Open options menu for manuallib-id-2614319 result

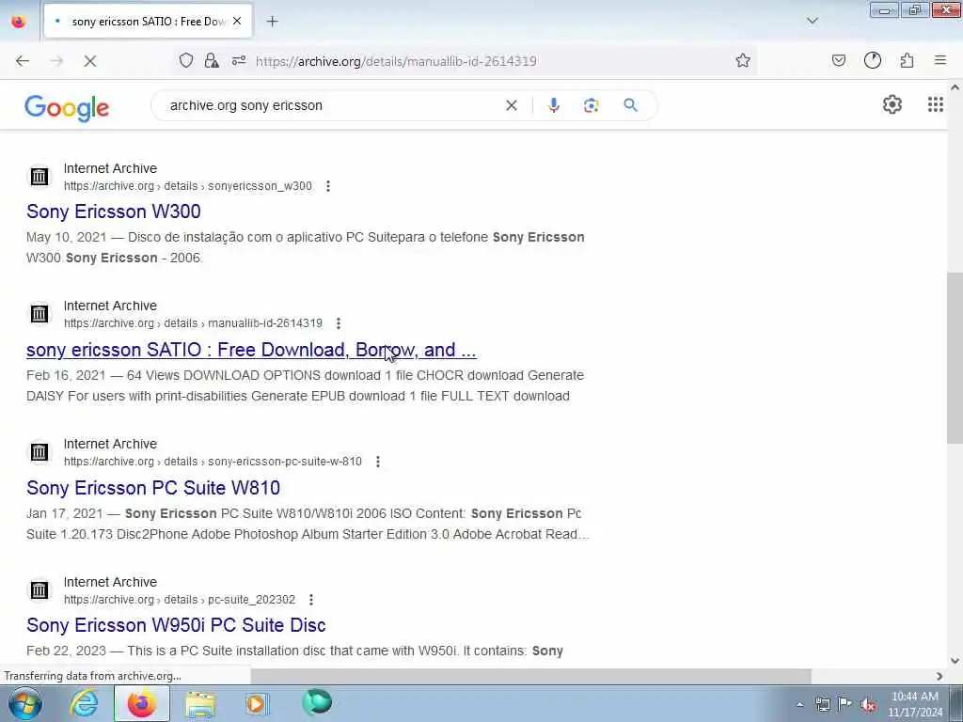(339, 323)
